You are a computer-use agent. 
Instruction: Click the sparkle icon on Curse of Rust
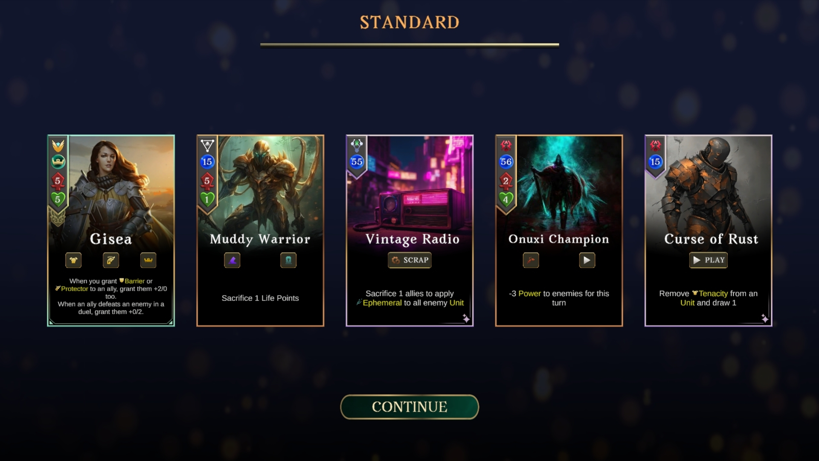pos(765,318)
